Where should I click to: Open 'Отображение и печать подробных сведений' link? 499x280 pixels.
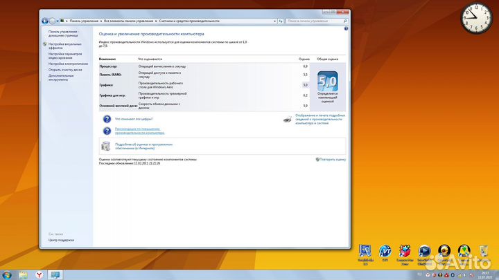[320, 119]
